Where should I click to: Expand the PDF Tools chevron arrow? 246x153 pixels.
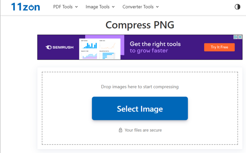coord(76,7)
